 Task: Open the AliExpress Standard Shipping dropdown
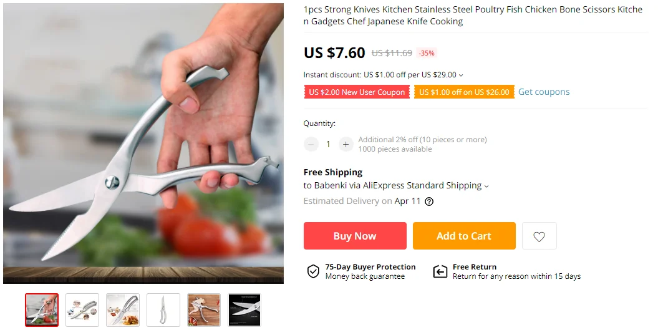[x=486, y=186]
